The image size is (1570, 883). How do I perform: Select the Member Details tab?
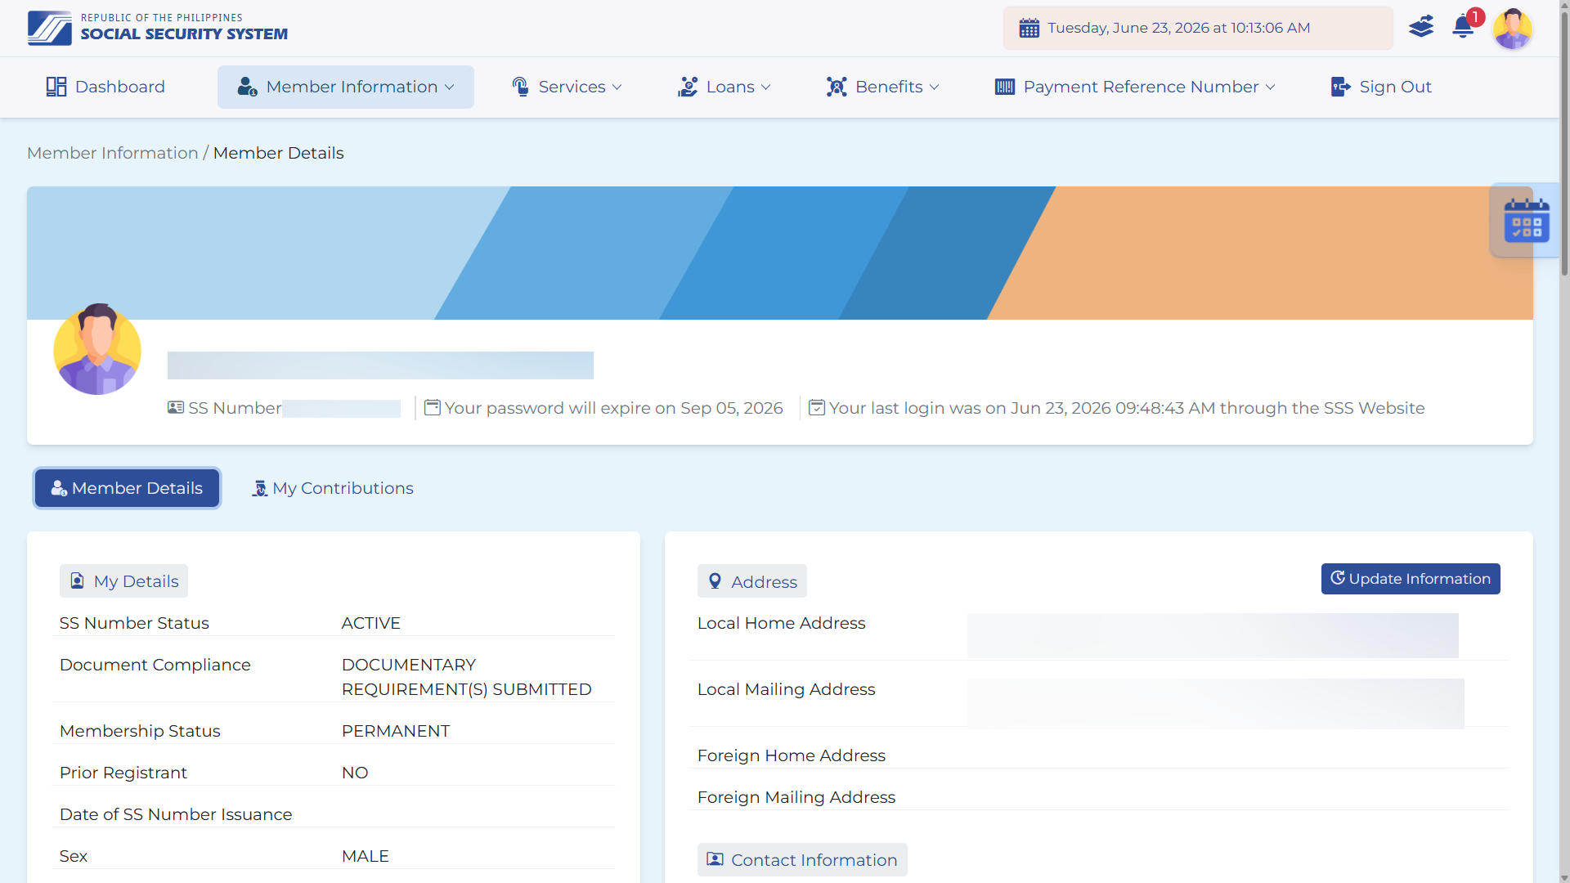[x=127, y=488]
